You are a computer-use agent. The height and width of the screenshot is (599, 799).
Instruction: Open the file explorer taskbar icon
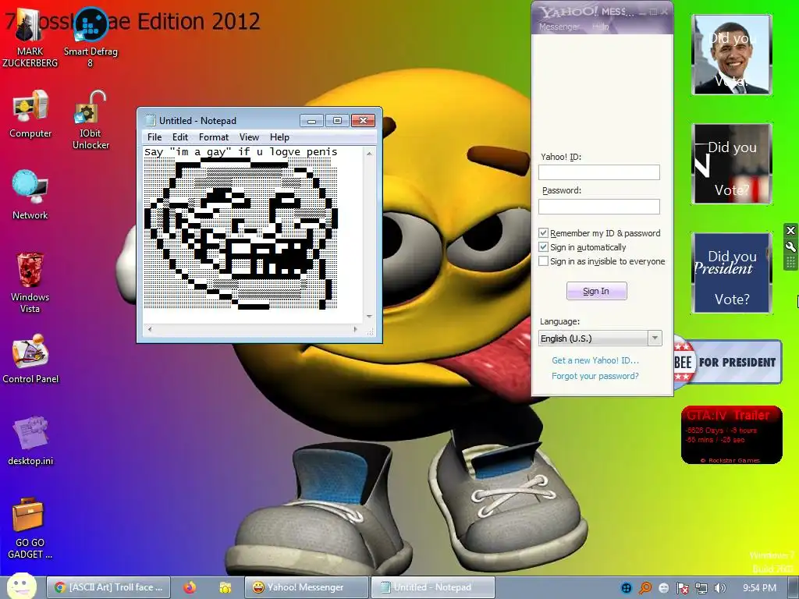click(x=225, y=587)
